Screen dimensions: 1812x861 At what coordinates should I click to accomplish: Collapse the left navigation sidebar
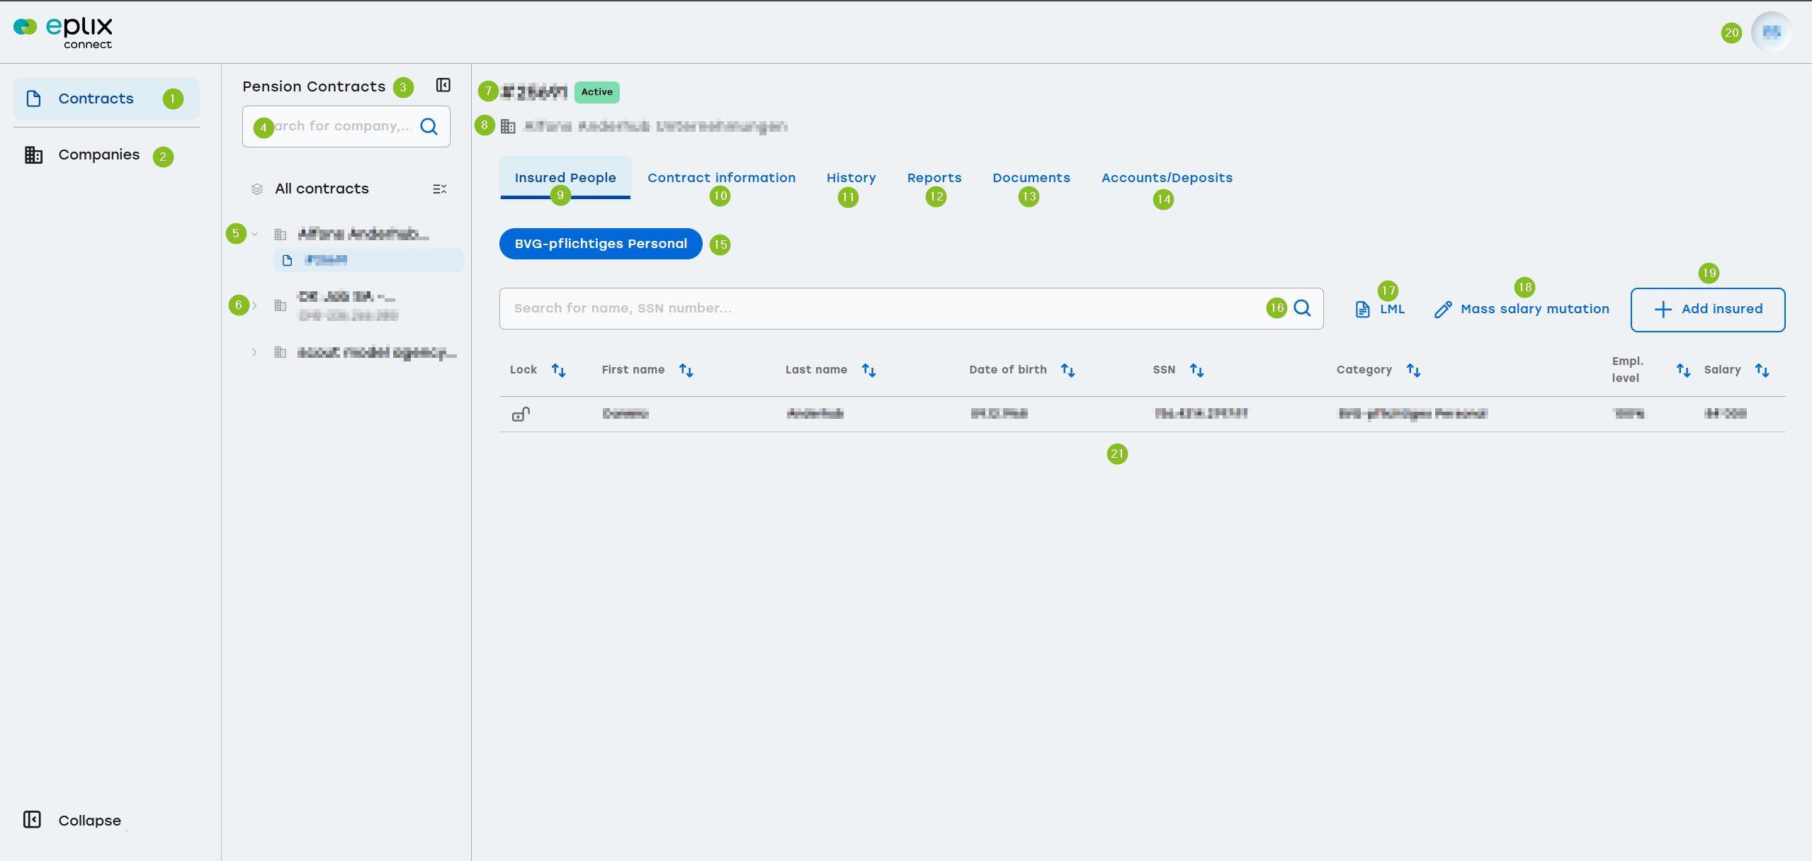[72, 820]
